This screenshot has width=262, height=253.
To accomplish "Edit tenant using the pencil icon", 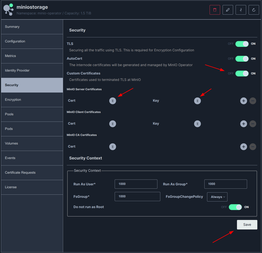I will 228,10.
